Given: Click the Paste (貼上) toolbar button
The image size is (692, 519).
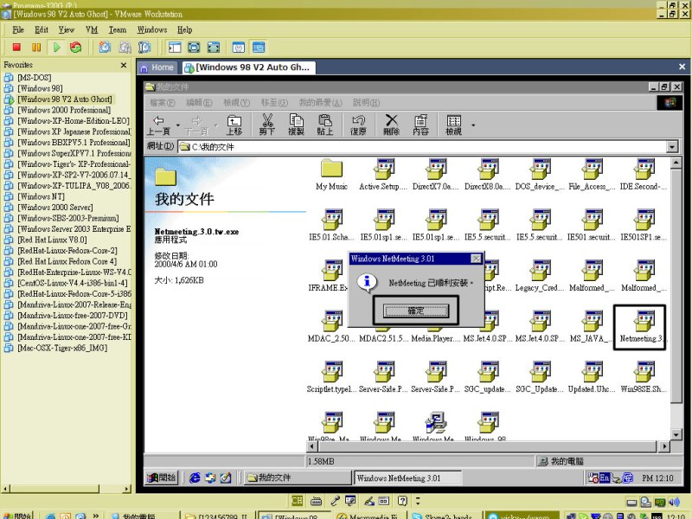Looking at the screenshot, I should (325, 125).
